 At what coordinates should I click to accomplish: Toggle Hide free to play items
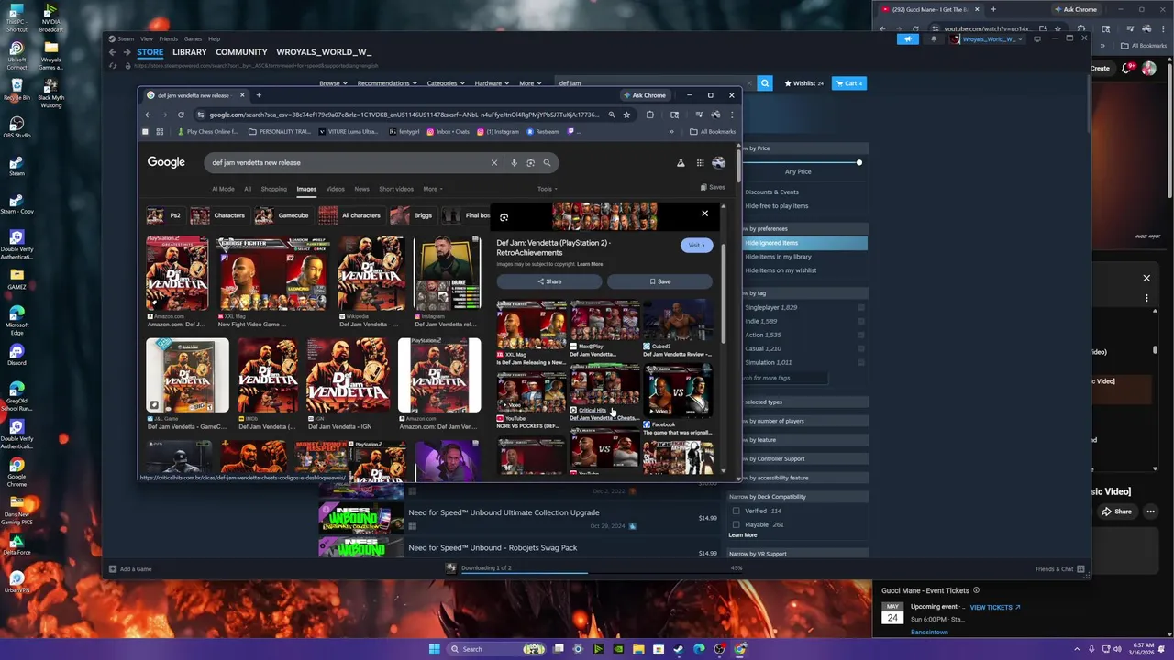[x=803, y=206]
